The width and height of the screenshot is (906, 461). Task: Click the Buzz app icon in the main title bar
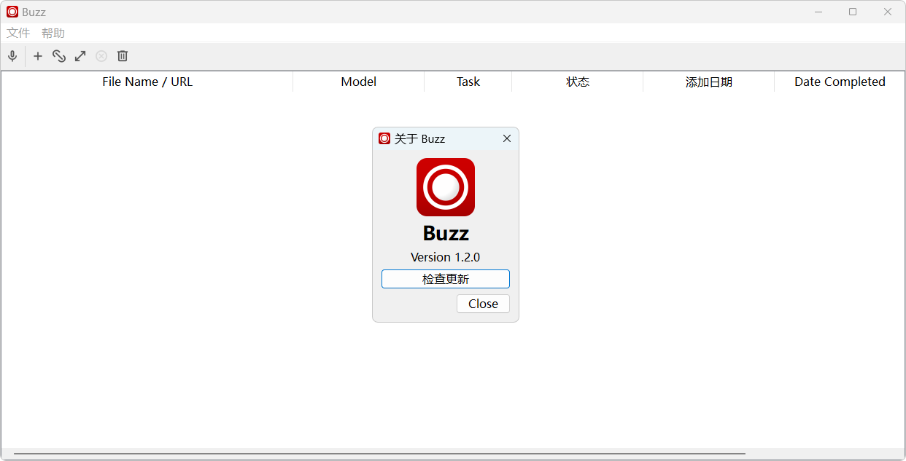click(12, 12)
